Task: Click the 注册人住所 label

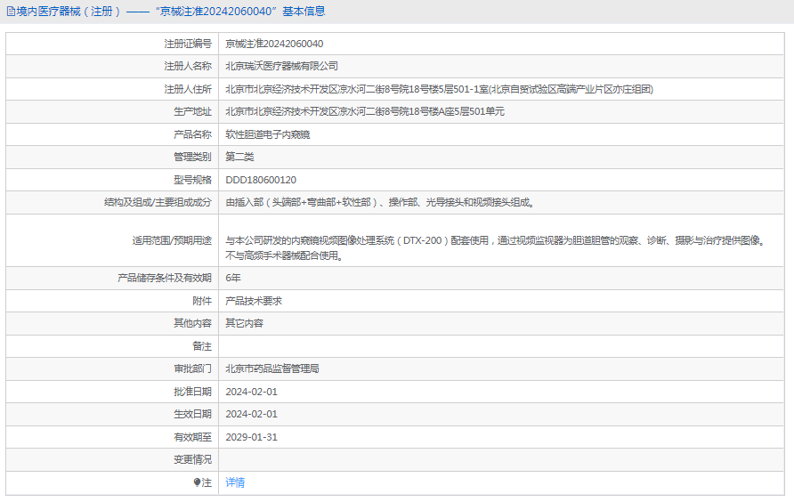Action: pos(188,90)
